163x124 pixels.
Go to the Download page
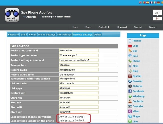[x=122, y=27]
